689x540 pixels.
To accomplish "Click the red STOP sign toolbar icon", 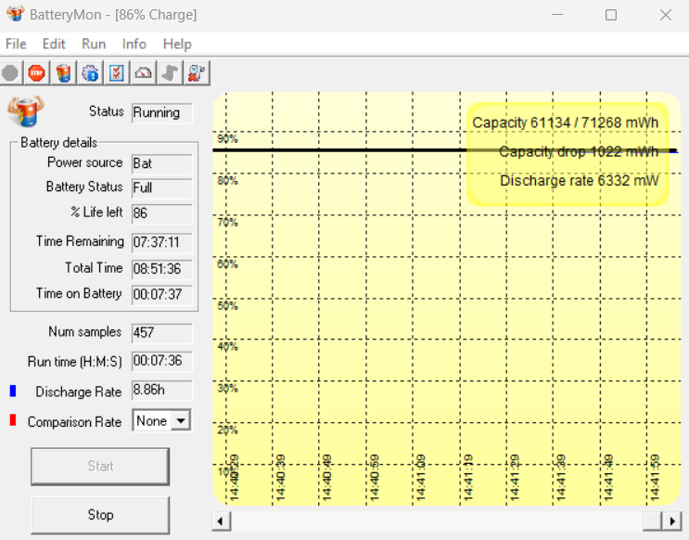I will 36,73.
